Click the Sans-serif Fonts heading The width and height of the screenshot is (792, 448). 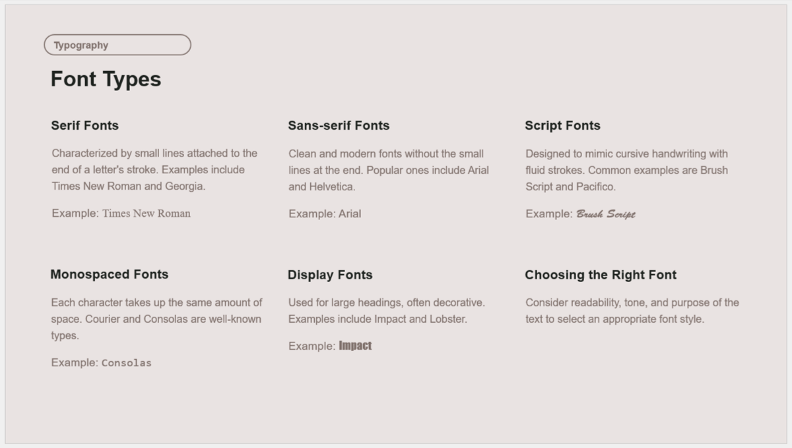[339, 125]
